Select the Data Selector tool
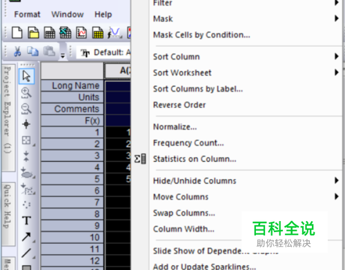Screen dimensions: 345x270 tap(26, 156)
